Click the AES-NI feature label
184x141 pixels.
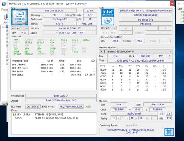point(17,54)
